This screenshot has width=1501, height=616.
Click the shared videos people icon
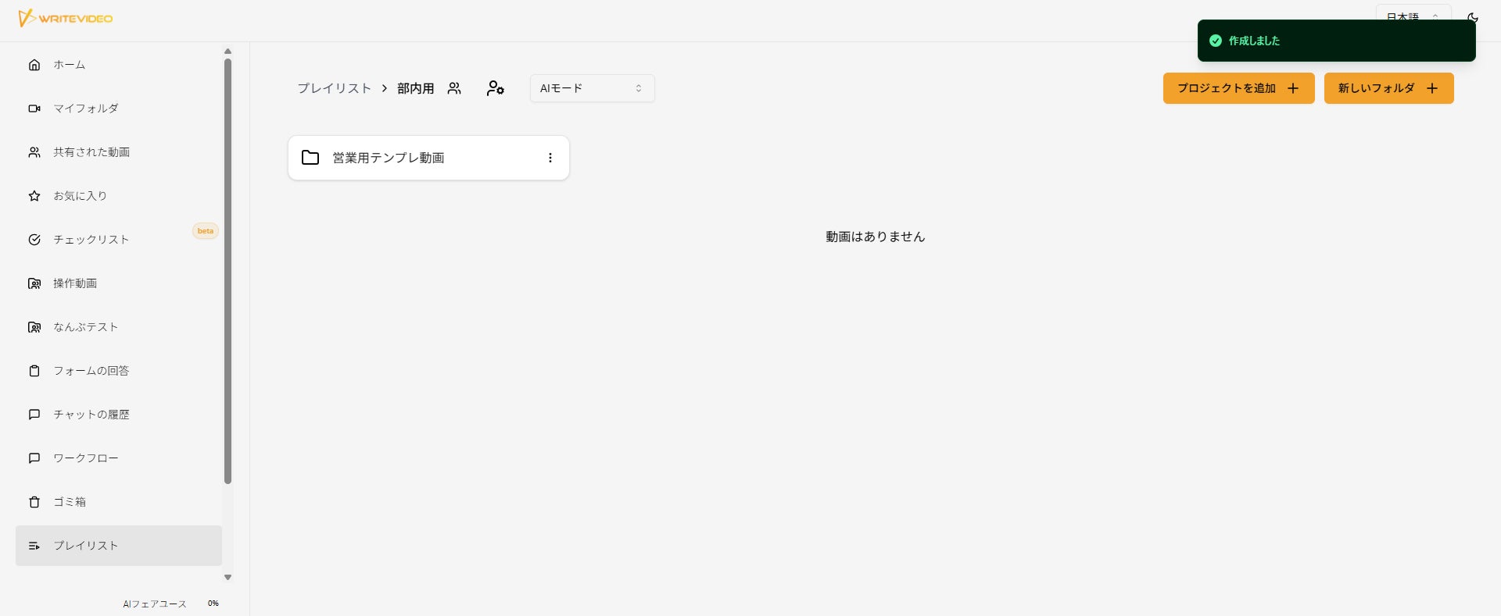click(34, 152)
